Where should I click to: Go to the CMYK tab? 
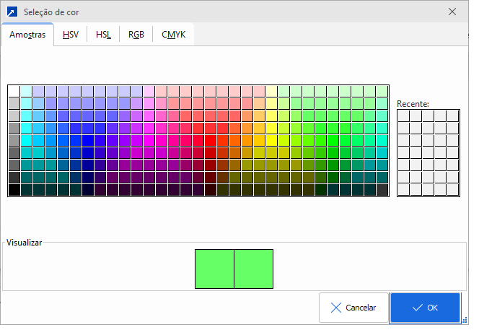pyautogui.click(x=173, y=35)
